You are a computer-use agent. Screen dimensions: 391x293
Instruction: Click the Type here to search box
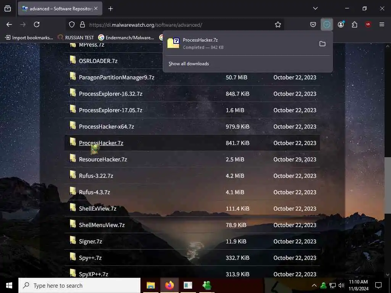(x=79, y=285)
